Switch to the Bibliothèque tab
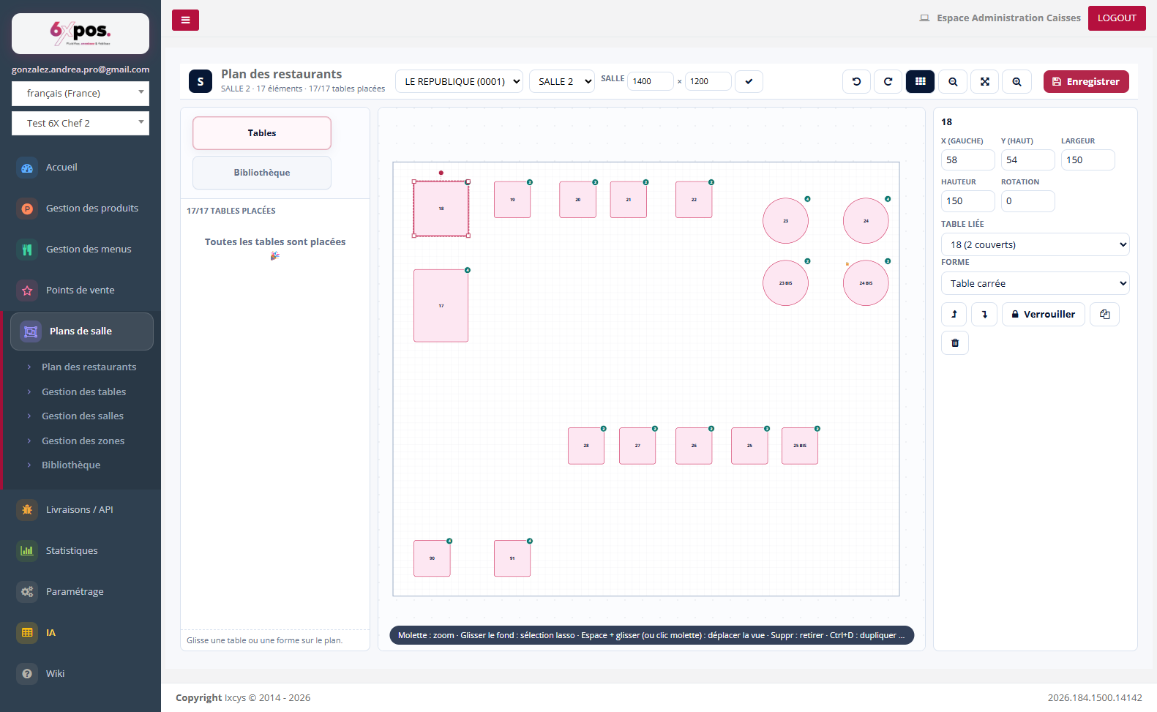The width and height of the screenshot is (1157, 712). (262, 173)
